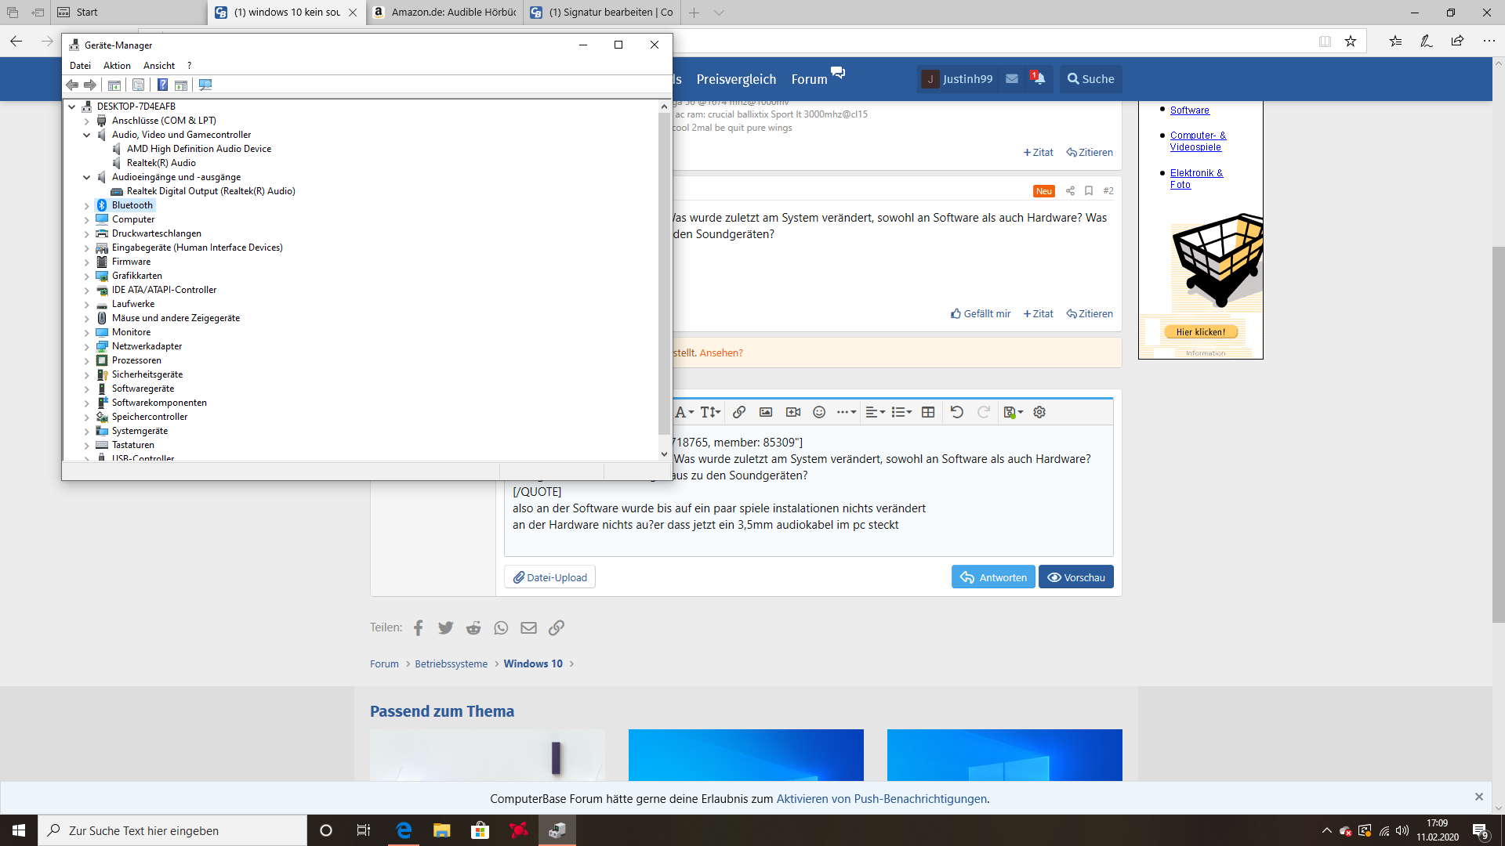
Task: Click scan for hardware changes toolbar icon
Action: pos(205,85)
